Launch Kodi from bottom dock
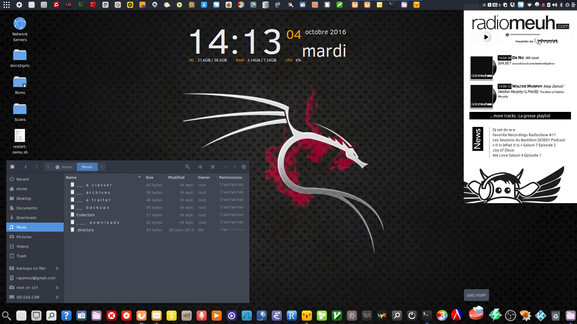Image resolution: width=577 pixels, height=324 pixels. point(541,315)
